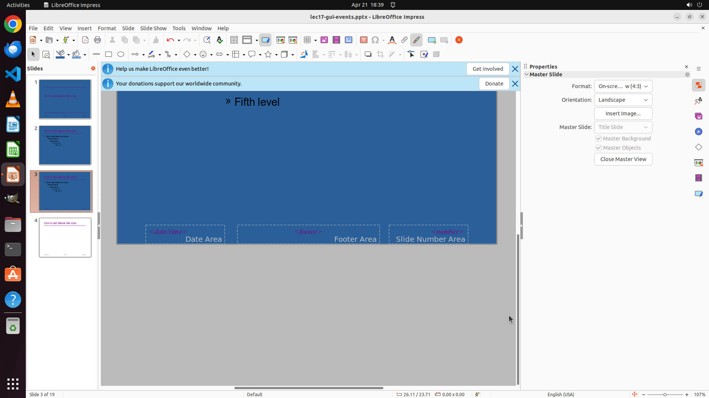Click the Close Master View button
709x398 pixels.
623,159
